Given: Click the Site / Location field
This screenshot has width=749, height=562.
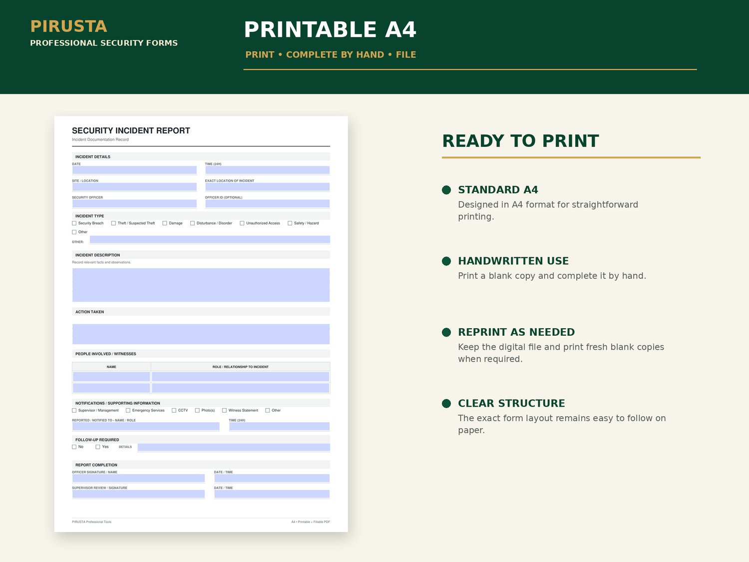Looking at the screenshot, I should 134,187.
